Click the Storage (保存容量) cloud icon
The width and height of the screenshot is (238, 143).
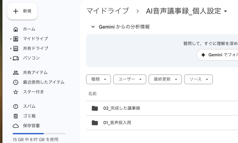pyautogui.click(x=16, y=126)
